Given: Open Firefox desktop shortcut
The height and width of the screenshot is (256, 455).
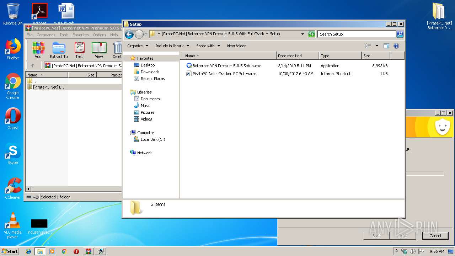Looking at the screenshot, I should (x=13, y=49).
